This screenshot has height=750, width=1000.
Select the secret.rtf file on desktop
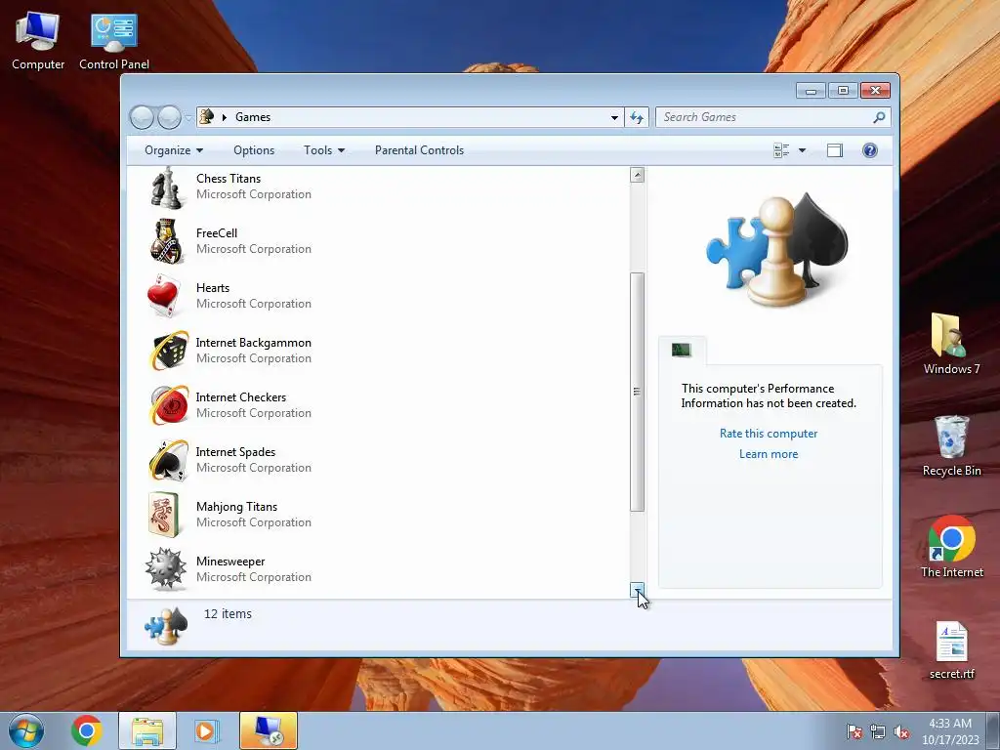pos(951,649)
